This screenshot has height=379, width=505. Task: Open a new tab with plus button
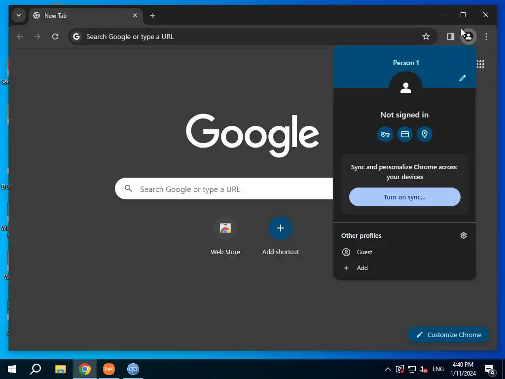tap(153, 15)
